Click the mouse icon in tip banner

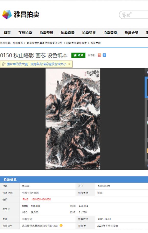4,64
